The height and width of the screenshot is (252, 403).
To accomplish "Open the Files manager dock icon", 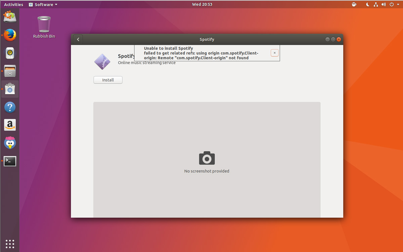I will point(10,71).
